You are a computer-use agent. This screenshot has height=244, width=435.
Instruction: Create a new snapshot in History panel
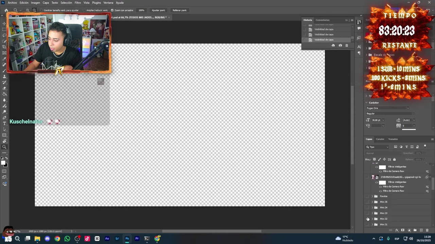(x=340, y=45)
